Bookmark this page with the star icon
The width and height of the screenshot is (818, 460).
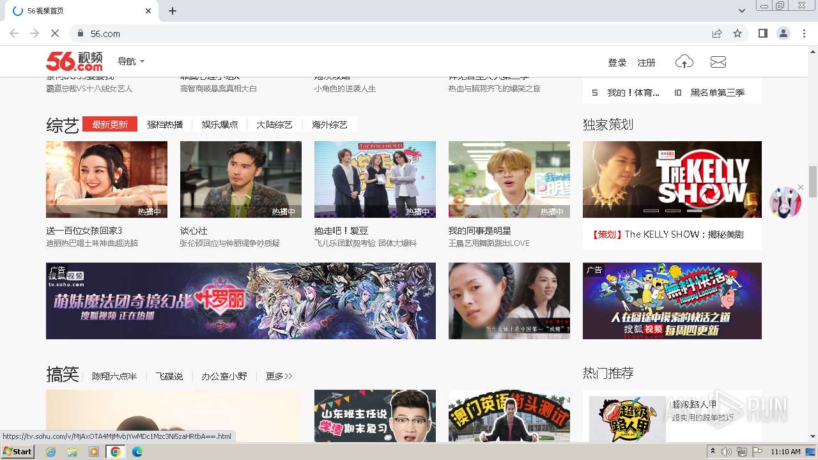tap(737, 33)
